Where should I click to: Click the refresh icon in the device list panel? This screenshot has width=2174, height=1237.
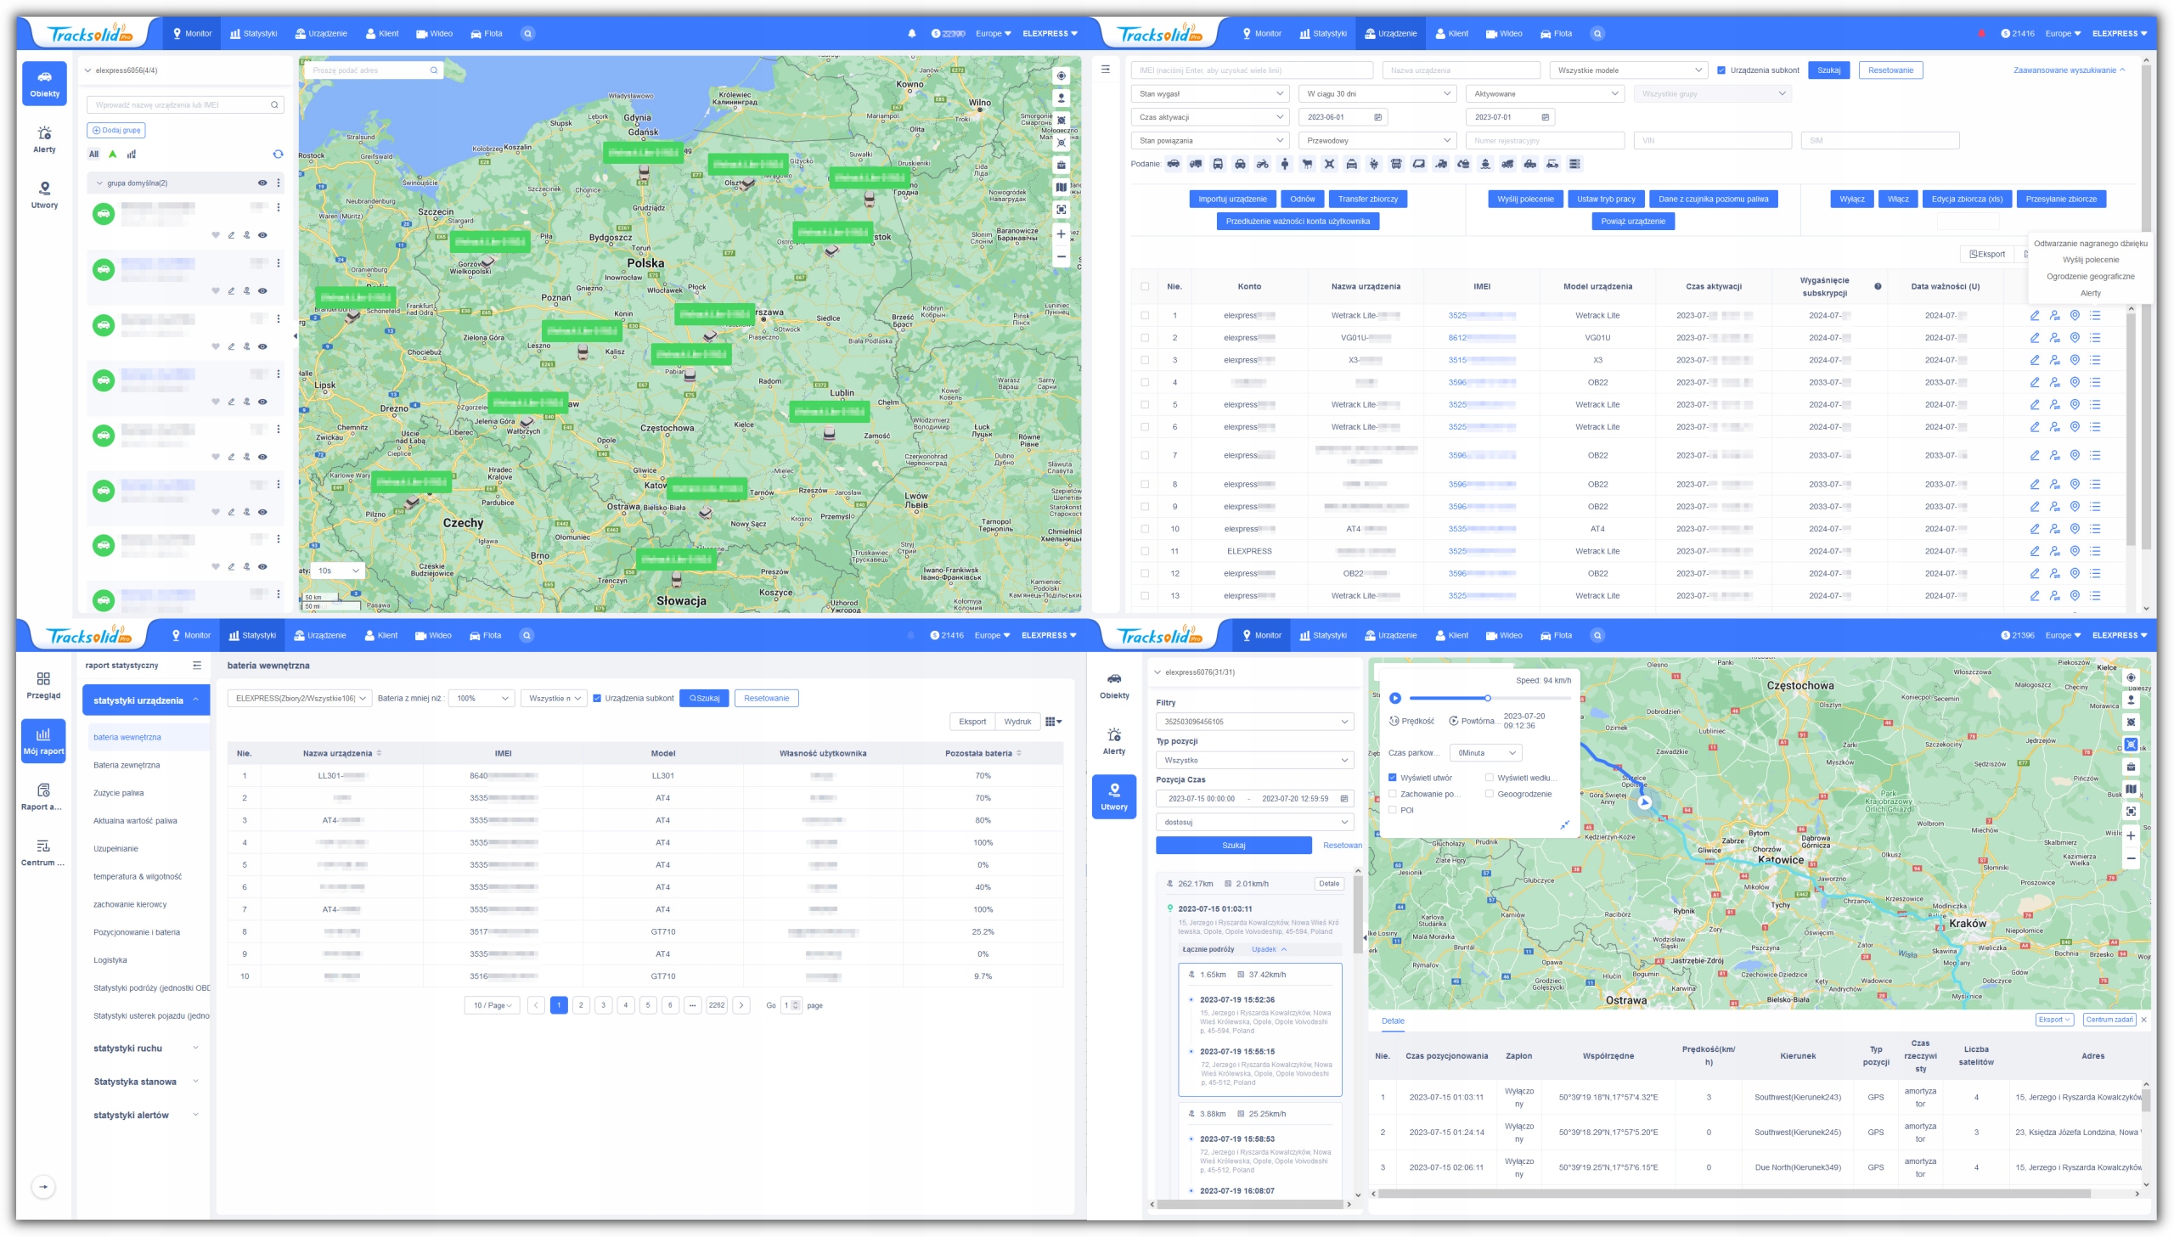click(x=278, y=154)
